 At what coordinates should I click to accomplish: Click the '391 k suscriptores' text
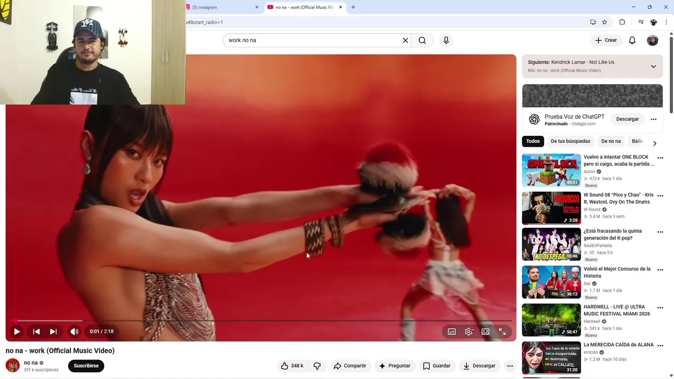[41, 370]
